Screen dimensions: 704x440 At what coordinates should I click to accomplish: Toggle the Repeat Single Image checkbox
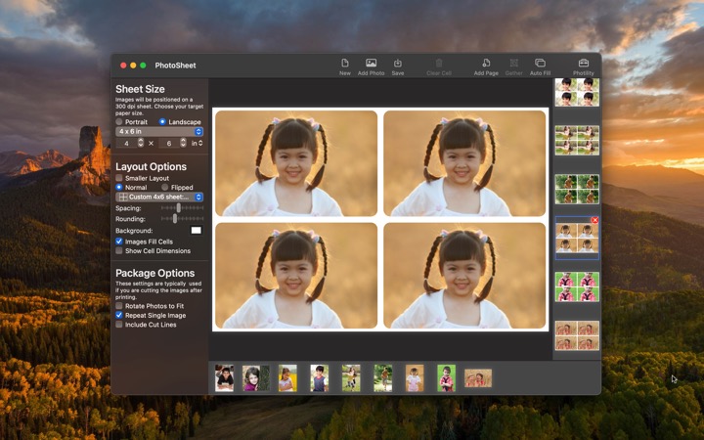click(119, 315)
